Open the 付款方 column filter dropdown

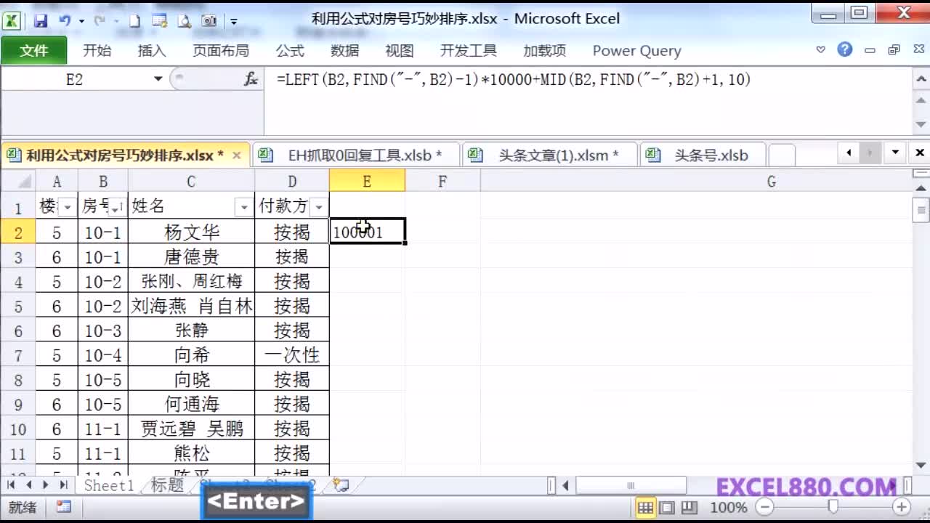coord(318,206)
